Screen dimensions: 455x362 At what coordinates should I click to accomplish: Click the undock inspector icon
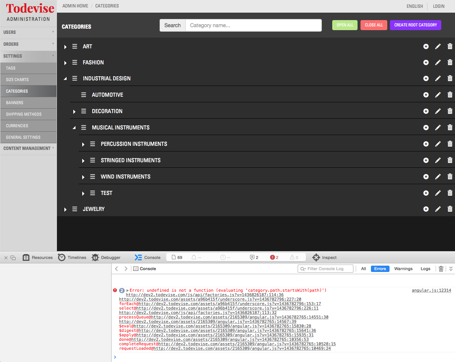click(13, 257)
